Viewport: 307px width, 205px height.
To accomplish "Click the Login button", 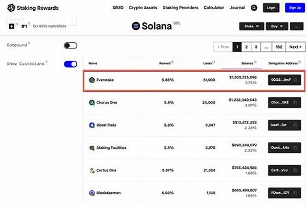I will pos(271,8).
